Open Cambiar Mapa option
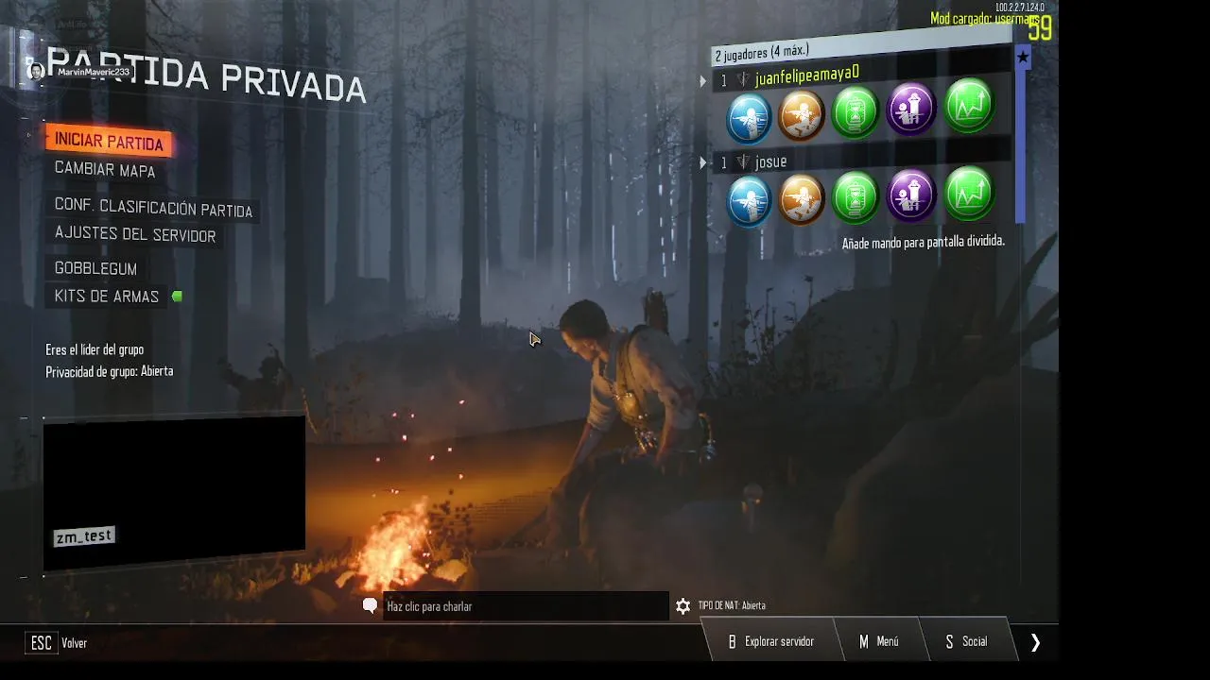 click(105, 170)
